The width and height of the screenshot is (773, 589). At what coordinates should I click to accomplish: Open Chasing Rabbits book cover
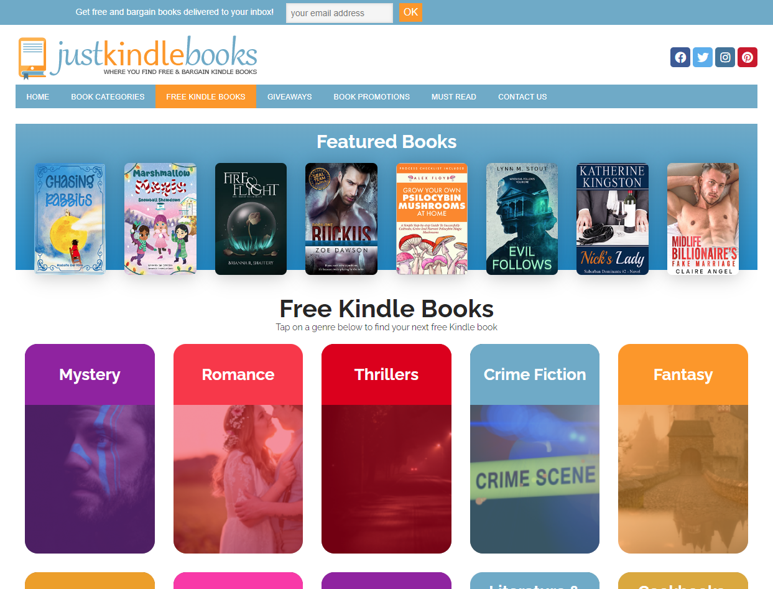point(70,218)
